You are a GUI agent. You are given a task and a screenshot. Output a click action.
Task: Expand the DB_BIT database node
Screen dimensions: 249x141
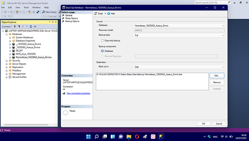tap(10, 51)
